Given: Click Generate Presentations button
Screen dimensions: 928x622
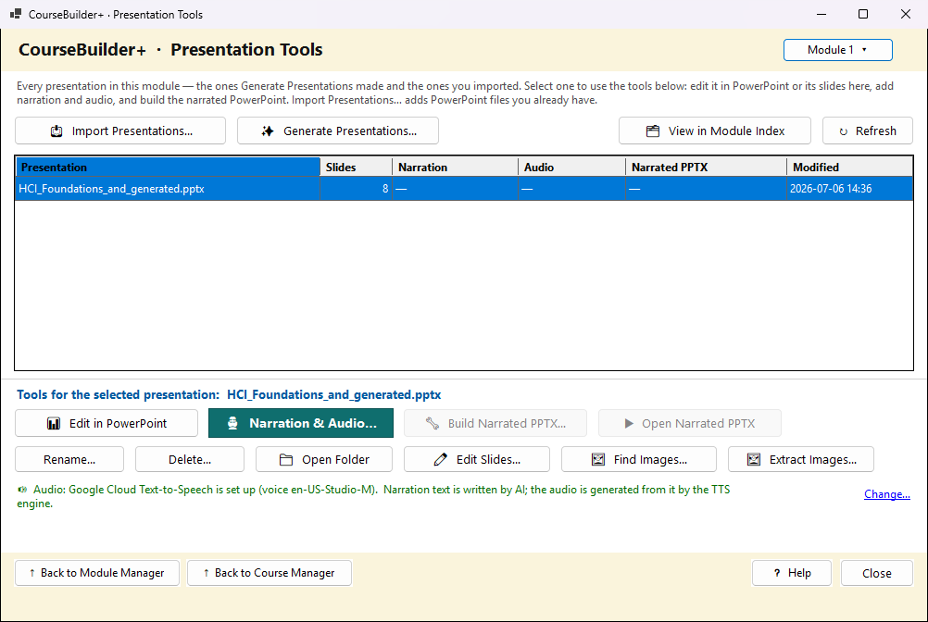Looking at the screenshot, I should point(338,131).
